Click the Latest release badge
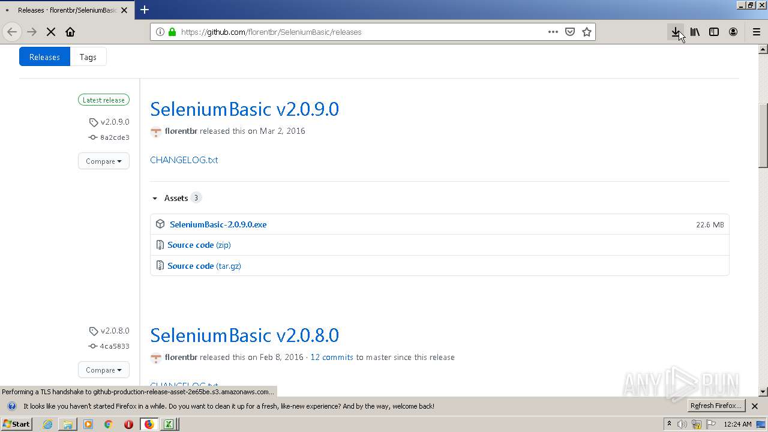 click(104, 100)
